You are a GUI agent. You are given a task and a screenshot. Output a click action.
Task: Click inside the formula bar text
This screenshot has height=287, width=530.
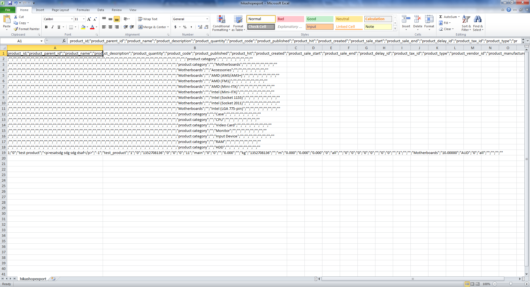pyautogui.click(x=293, y=41)
